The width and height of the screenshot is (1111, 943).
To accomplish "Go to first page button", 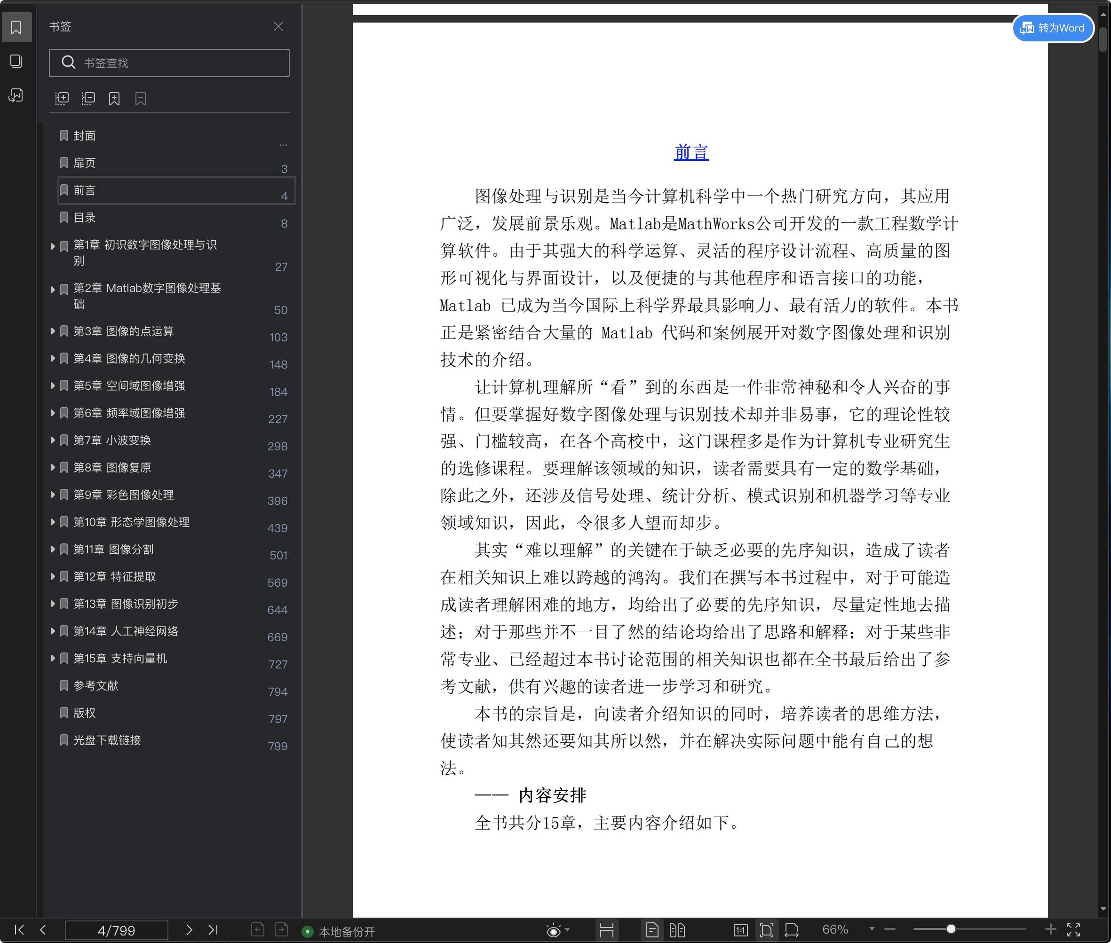I will click(x=19, y=930).
